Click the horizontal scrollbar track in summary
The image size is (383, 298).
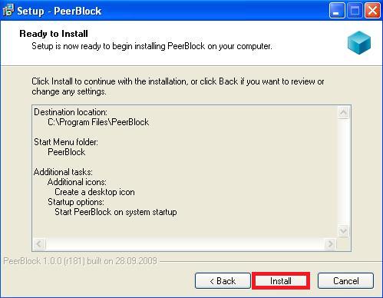tap(185, 244)
